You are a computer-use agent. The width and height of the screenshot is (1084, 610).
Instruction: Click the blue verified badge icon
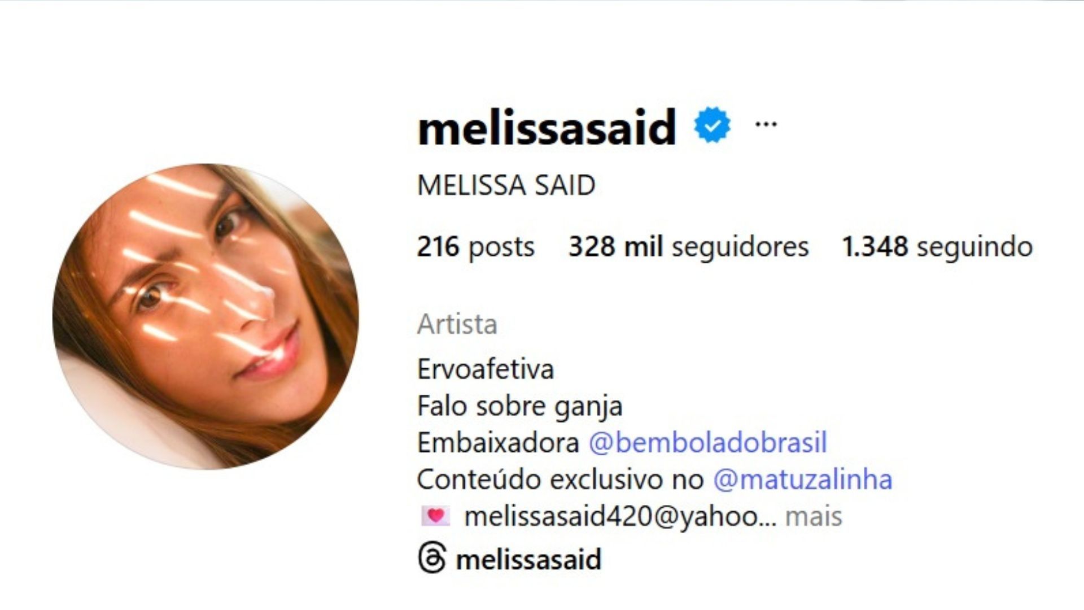click(712, 125)
